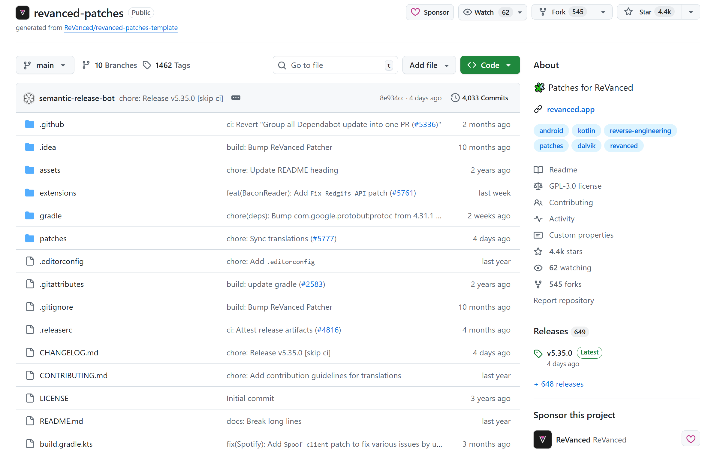Viewport: 714px width, 450px height.
Task: Select the dalvik topic tag
Action: pos(586,146)
